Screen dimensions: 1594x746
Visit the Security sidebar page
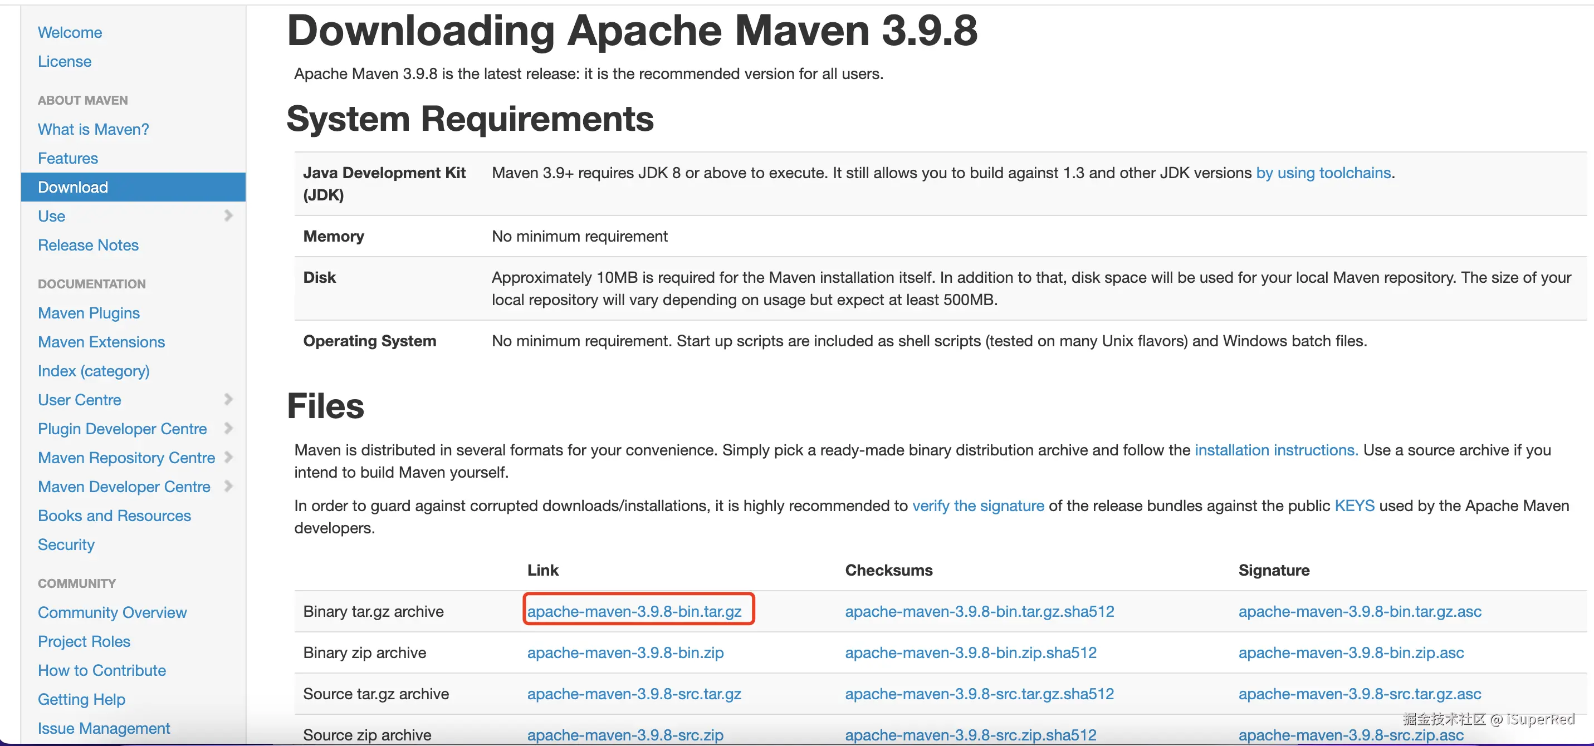[x=66, y=544]
